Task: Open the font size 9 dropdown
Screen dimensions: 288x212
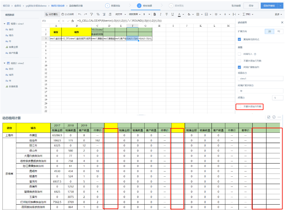Action: (147, 14)
